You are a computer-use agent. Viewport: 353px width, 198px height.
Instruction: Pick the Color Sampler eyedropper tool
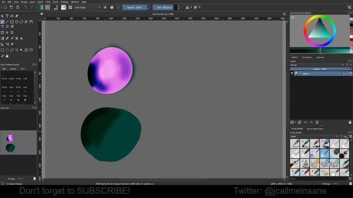point(7,38)
